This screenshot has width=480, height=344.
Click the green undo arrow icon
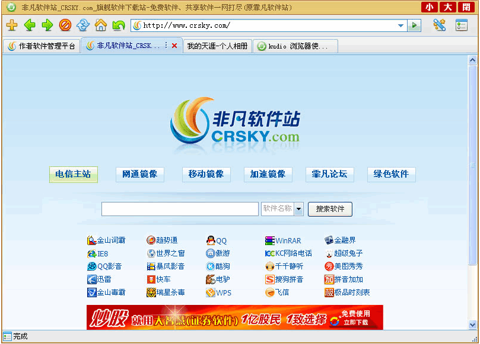pos(119,25)
